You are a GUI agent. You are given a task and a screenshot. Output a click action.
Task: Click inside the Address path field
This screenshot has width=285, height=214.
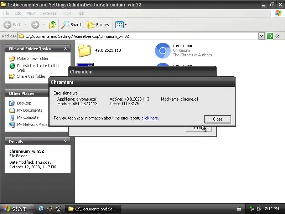pos(138,36)
